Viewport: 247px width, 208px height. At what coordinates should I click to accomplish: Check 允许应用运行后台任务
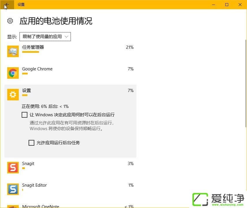click(31, 143)
